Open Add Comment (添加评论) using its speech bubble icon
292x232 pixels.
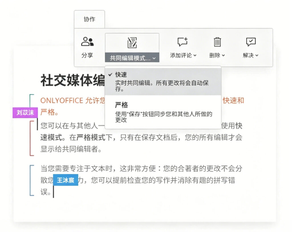point(182,42)
